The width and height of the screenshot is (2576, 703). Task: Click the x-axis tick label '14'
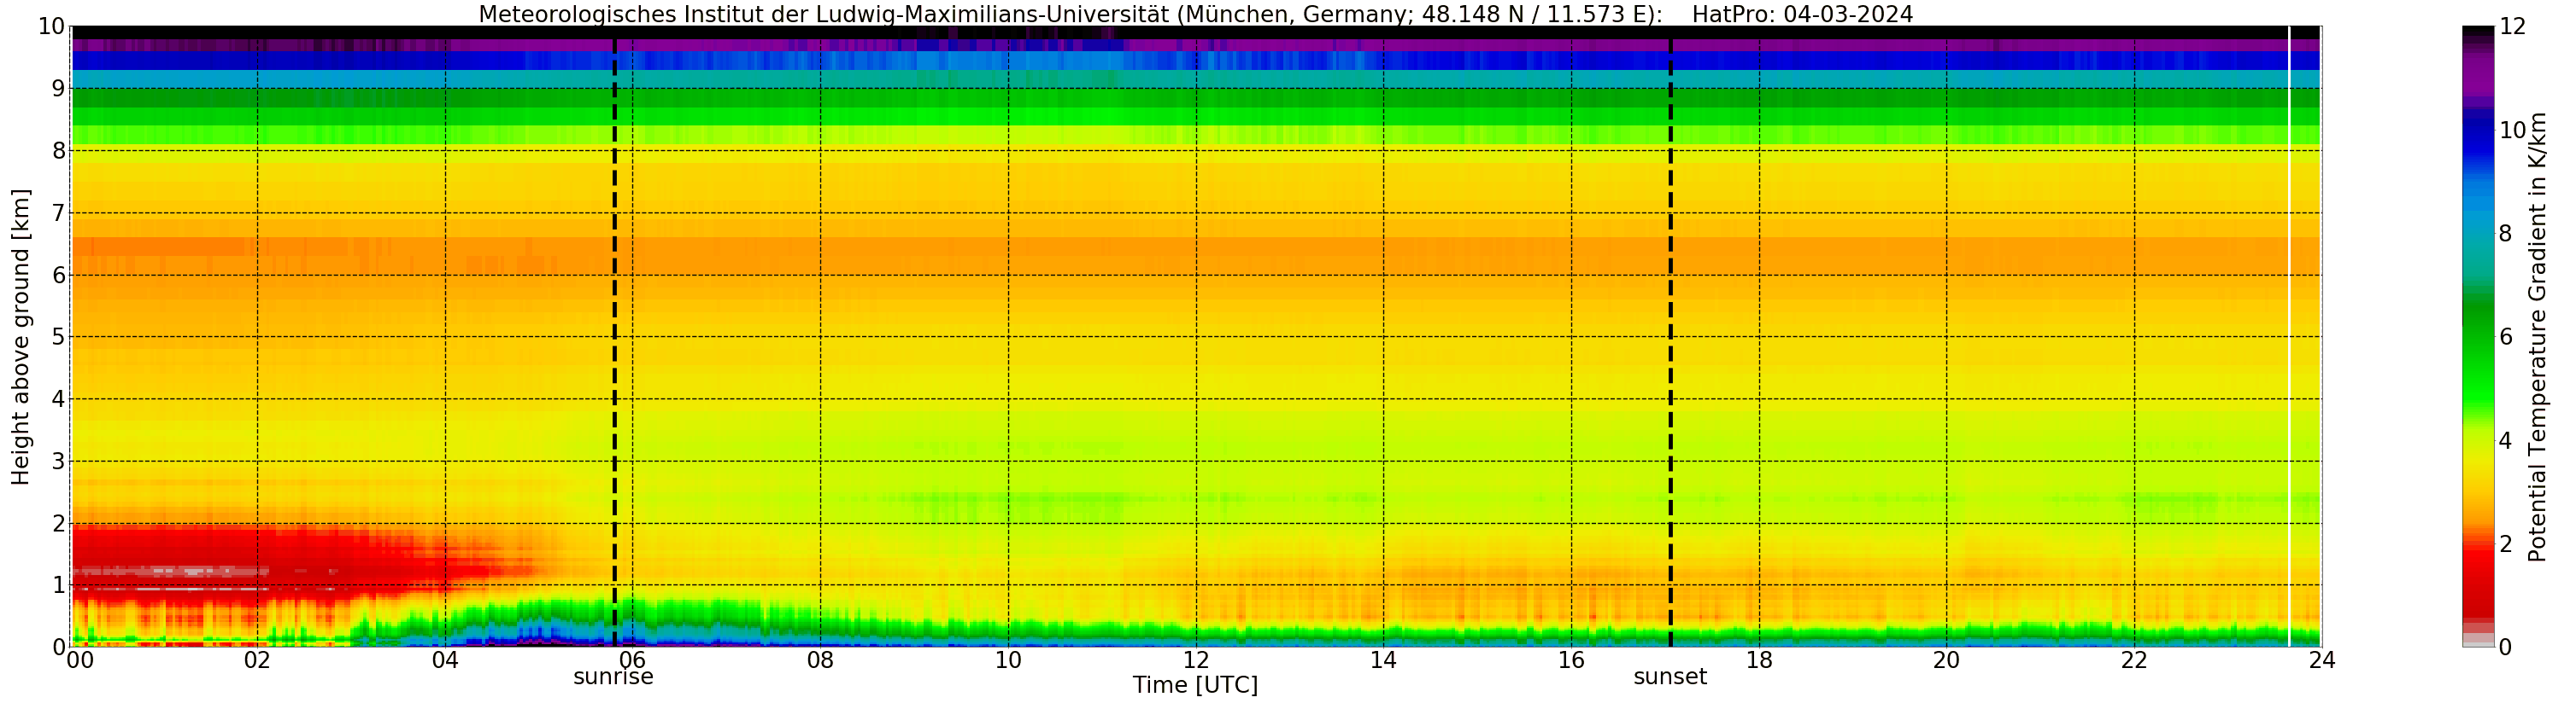pos(1383,660)
